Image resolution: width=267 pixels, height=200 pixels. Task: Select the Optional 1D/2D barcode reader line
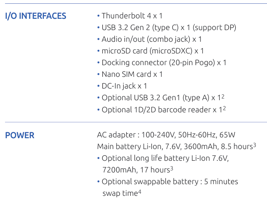[x=162, y=109]
